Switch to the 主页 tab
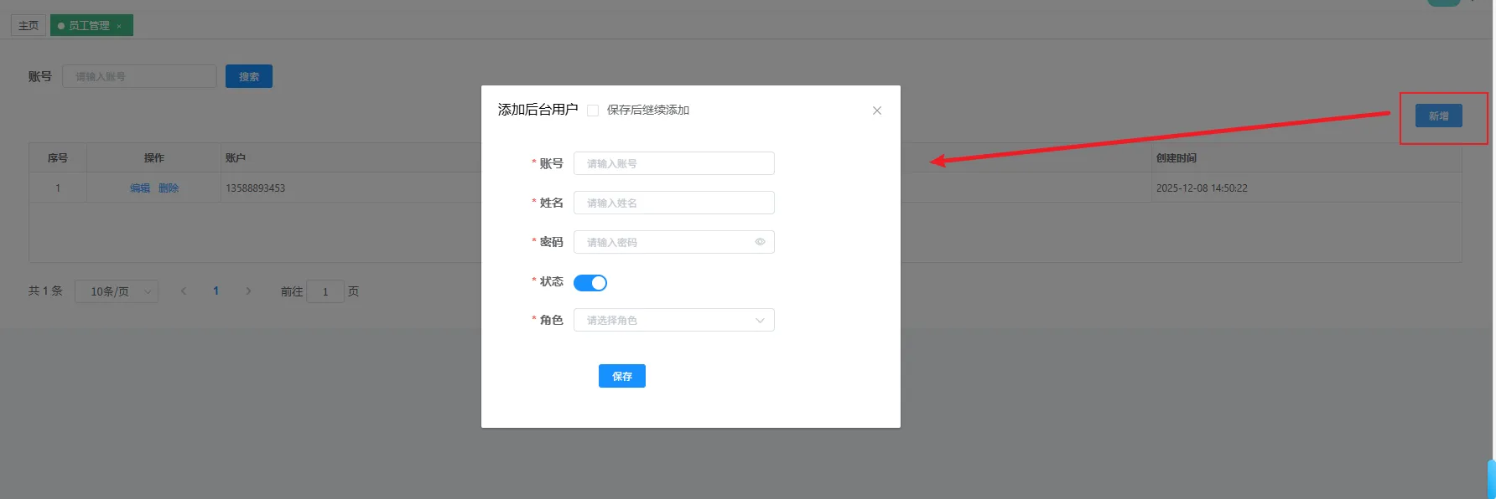Image resolution: width=1496 pixels, height=499 pixels. (x=29, y=26)
